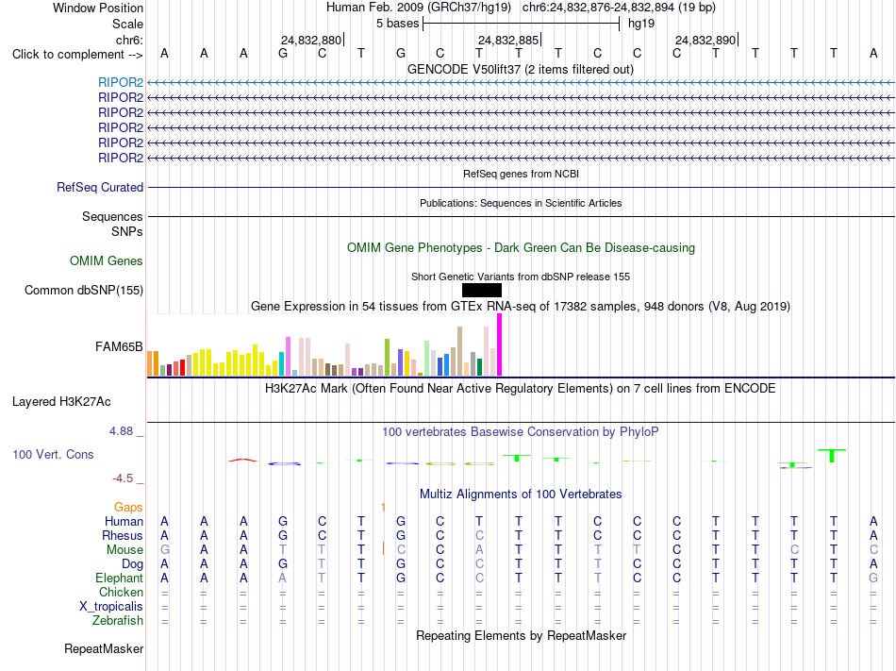Select the SNPs track label

click(x=127, y=231)
